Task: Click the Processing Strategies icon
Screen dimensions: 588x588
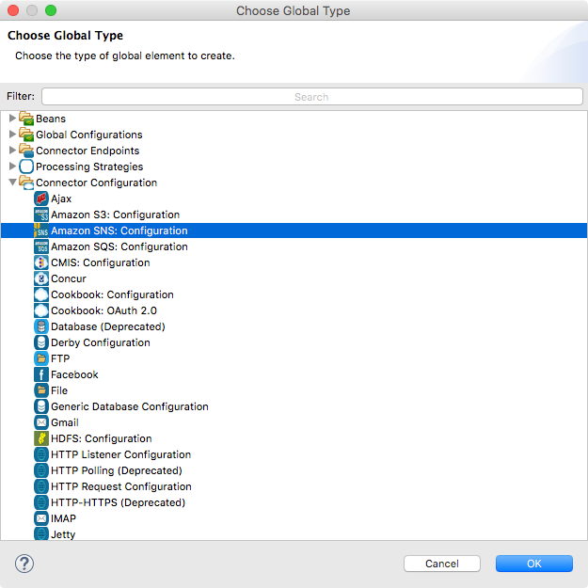Action: point(26,167)
